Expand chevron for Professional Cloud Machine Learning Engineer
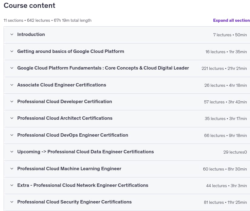This screenshot has width=250, height=211. 12,169
